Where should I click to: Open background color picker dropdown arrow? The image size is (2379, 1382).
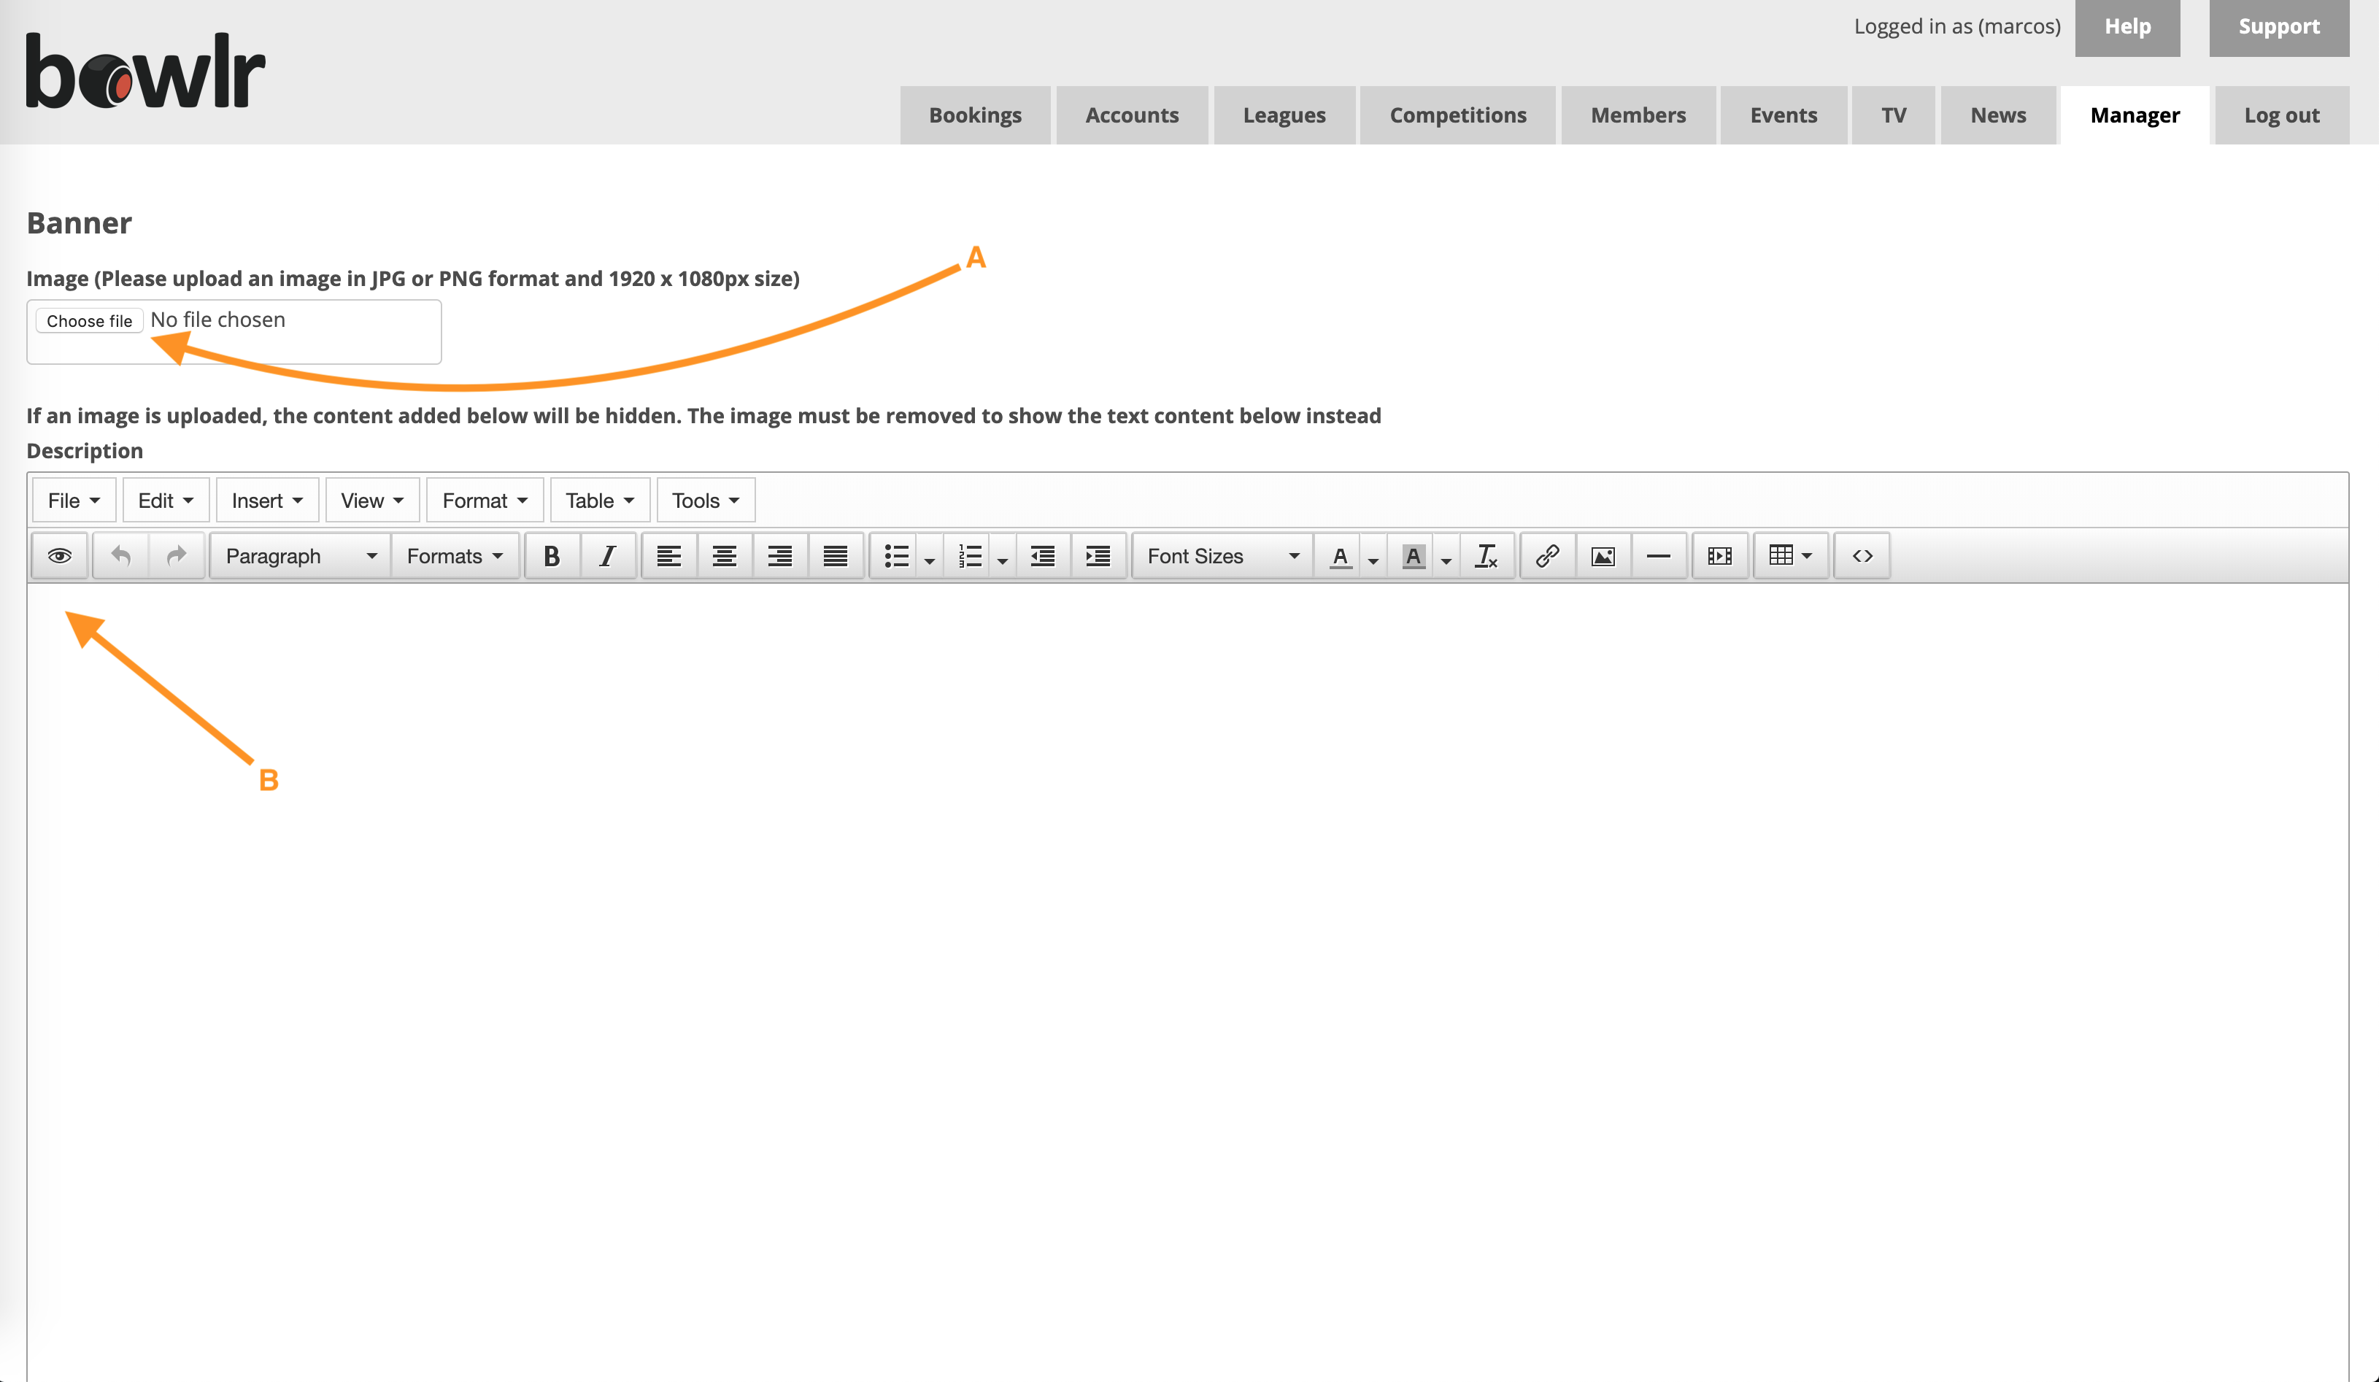[x=1446, y=557]
